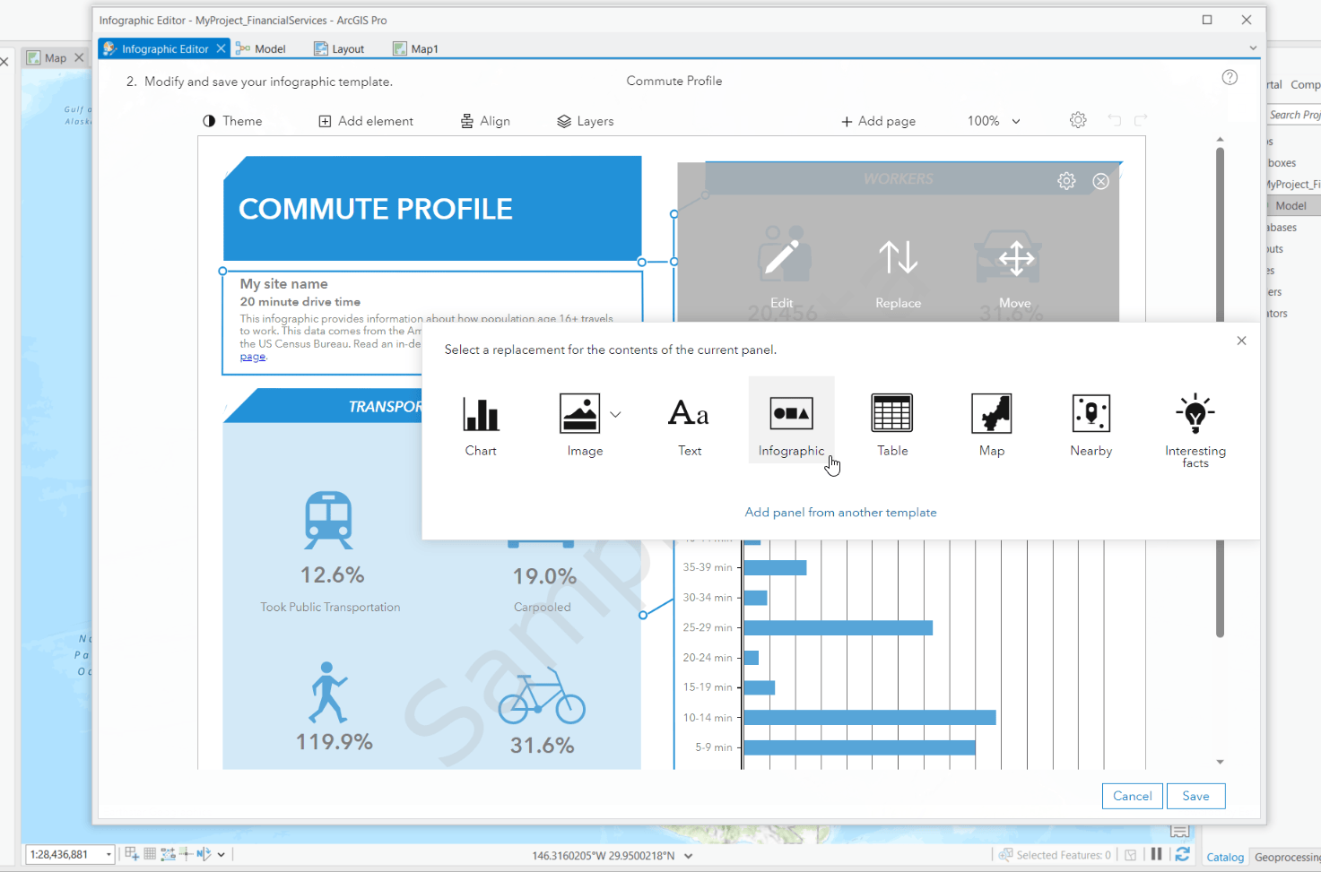Click Add panel from another template
The height and width of the screenshot is (872, 1321).
point(840,512)
